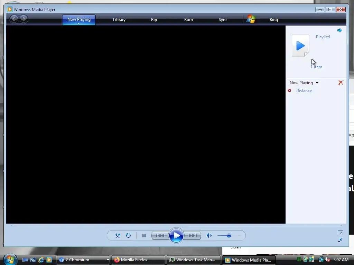The width and height of the screenshot is (354, 265).
Task: Open the Library tab
Action: [119, 20]
